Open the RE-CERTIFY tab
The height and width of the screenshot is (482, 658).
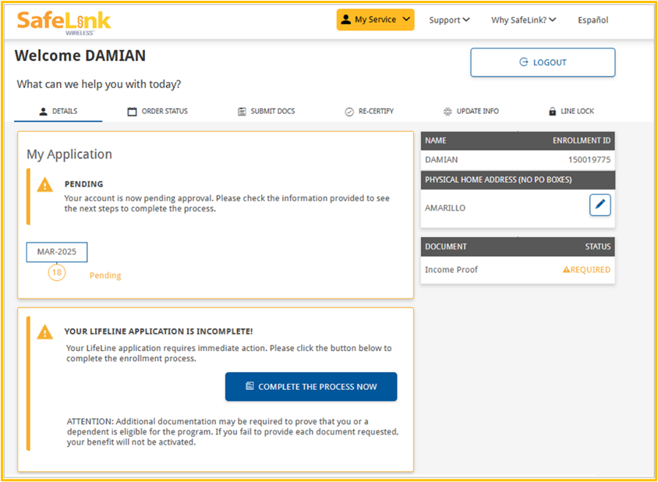click(370, 112)
